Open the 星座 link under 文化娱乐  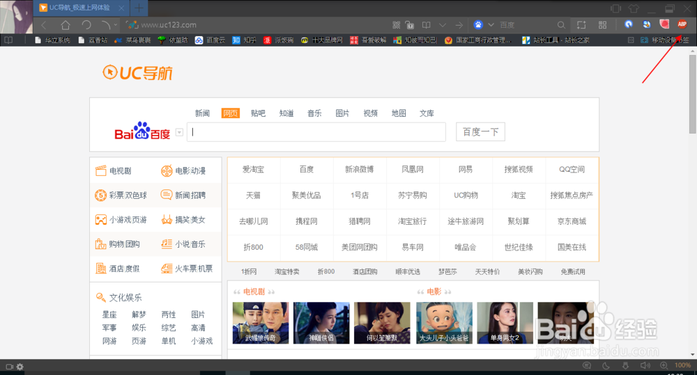point(109,314)
